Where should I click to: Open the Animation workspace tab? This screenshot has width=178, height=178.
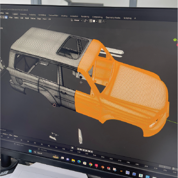pyautogui.click(x=74, y=16)
